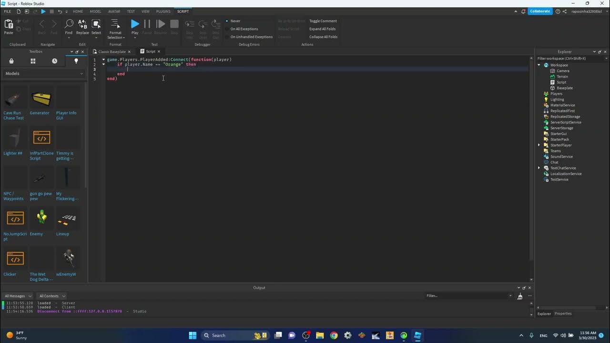Screen dimensions: 610x343
Task: Open Windows Start menu
Action: coord(193,335)
